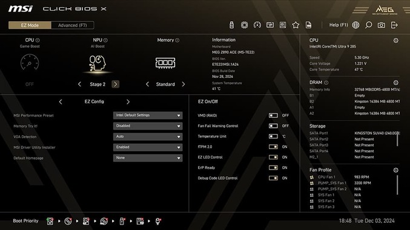Go to previous EZ Config page
This screenshot has width=410, height=230.
(x=61, y=101)
